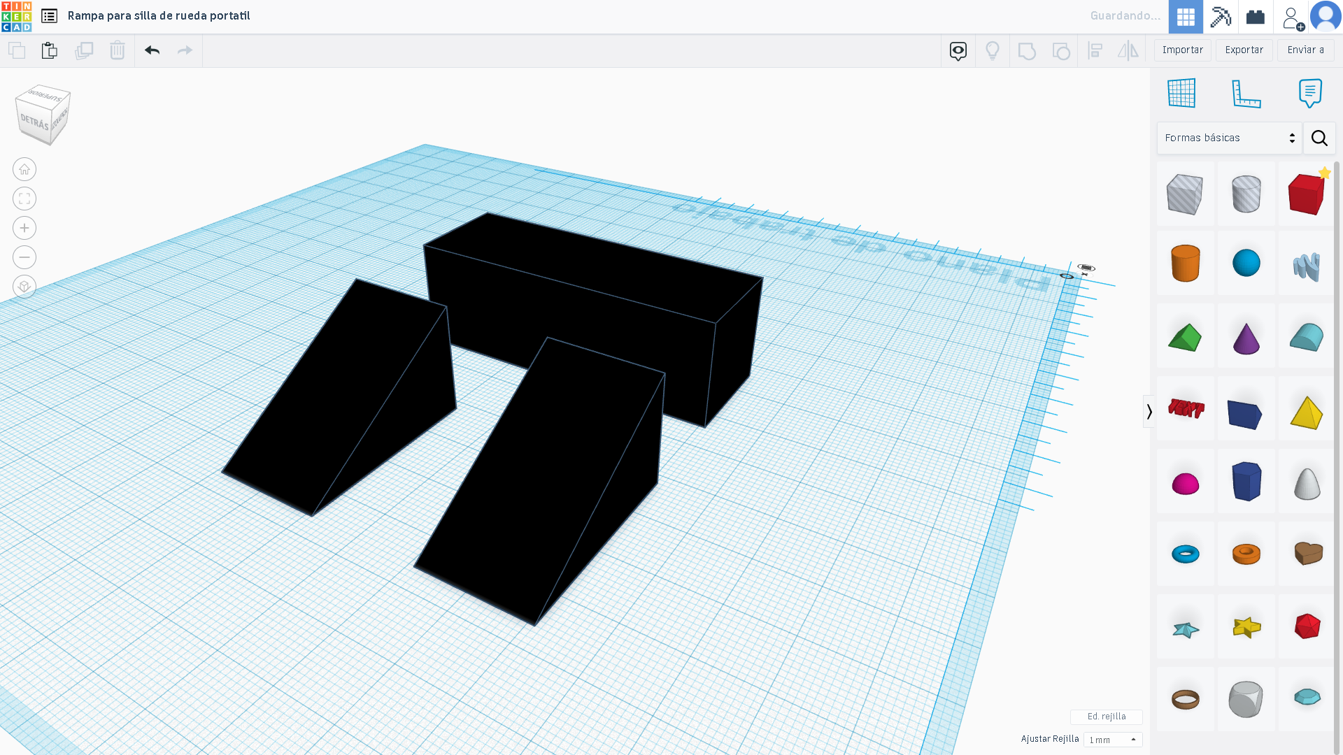Select the Scribble shape
This screenshot has height=755, width=1343.
(x=1306, y=266)
